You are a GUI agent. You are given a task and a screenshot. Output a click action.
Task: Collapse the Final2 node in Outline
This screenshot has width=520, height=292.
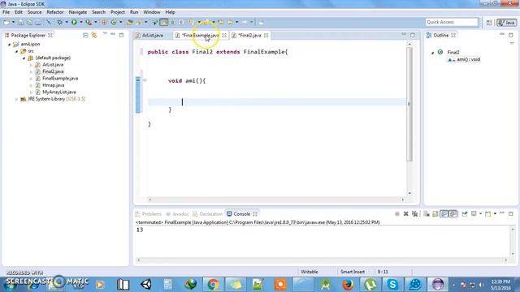point(432,53)
